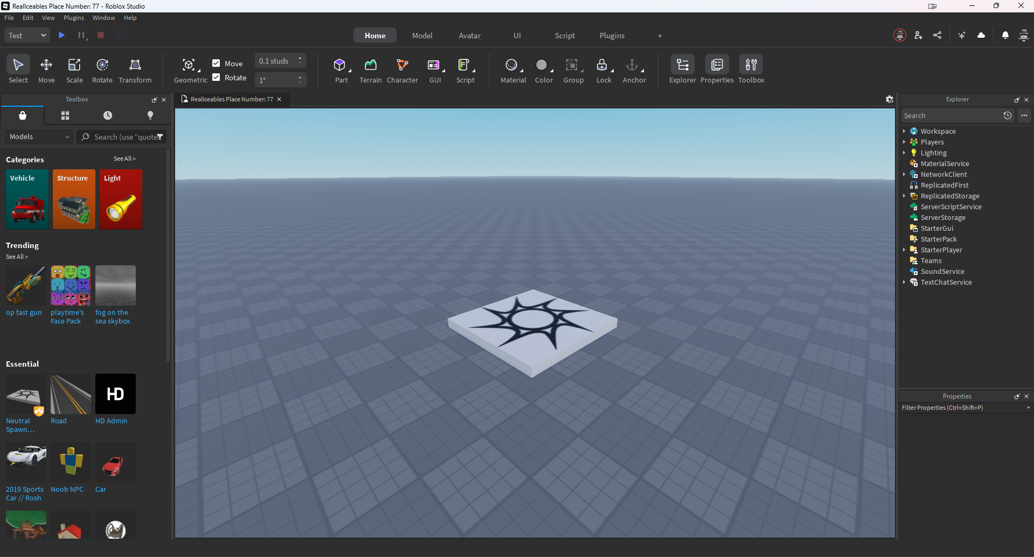This screenshot has height=557, width=1034.
Task: Expand the Lighting node
Action: (x=904, y=153)
